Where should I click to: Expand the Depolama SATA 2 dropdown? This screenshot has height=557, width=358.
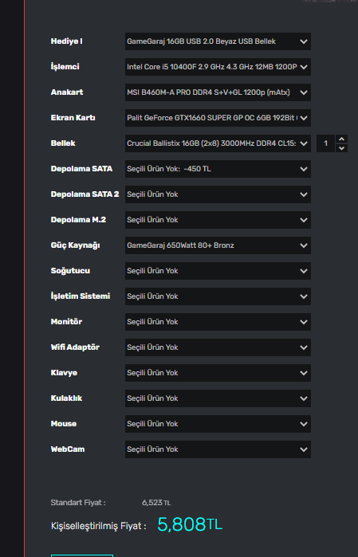pos(218,194)
